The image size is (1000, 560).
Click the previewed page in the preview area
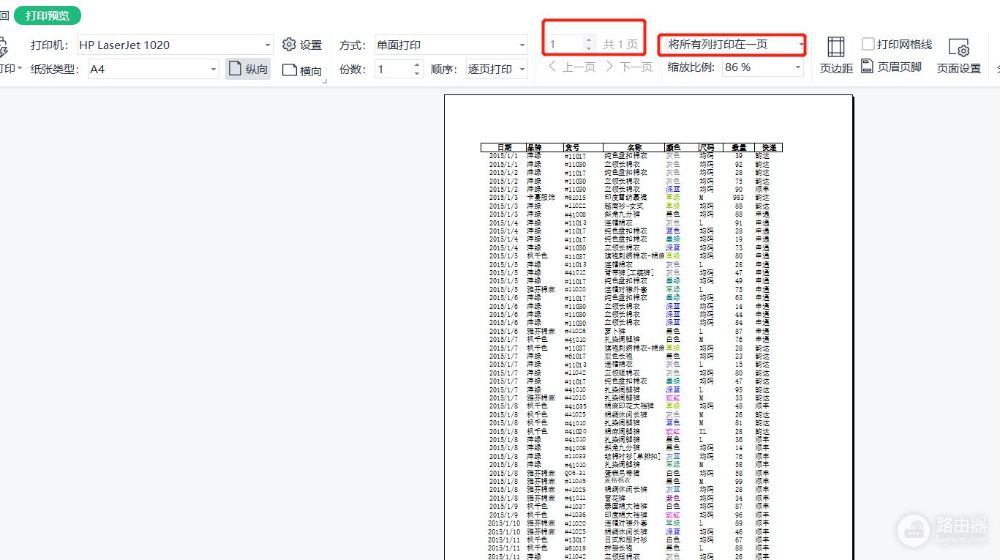[x=648, y=329]
